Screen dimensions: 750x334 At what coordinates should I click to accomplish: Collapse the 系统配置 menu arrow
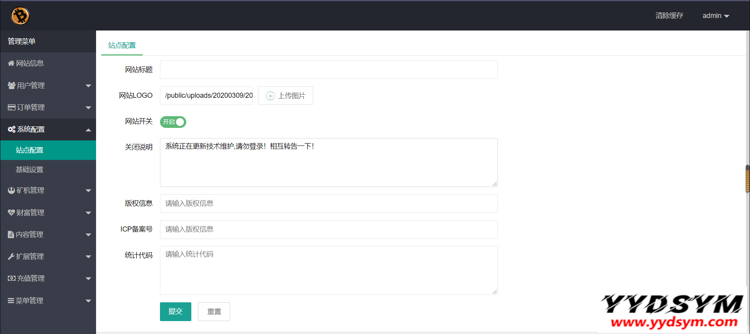click(88, 130)
